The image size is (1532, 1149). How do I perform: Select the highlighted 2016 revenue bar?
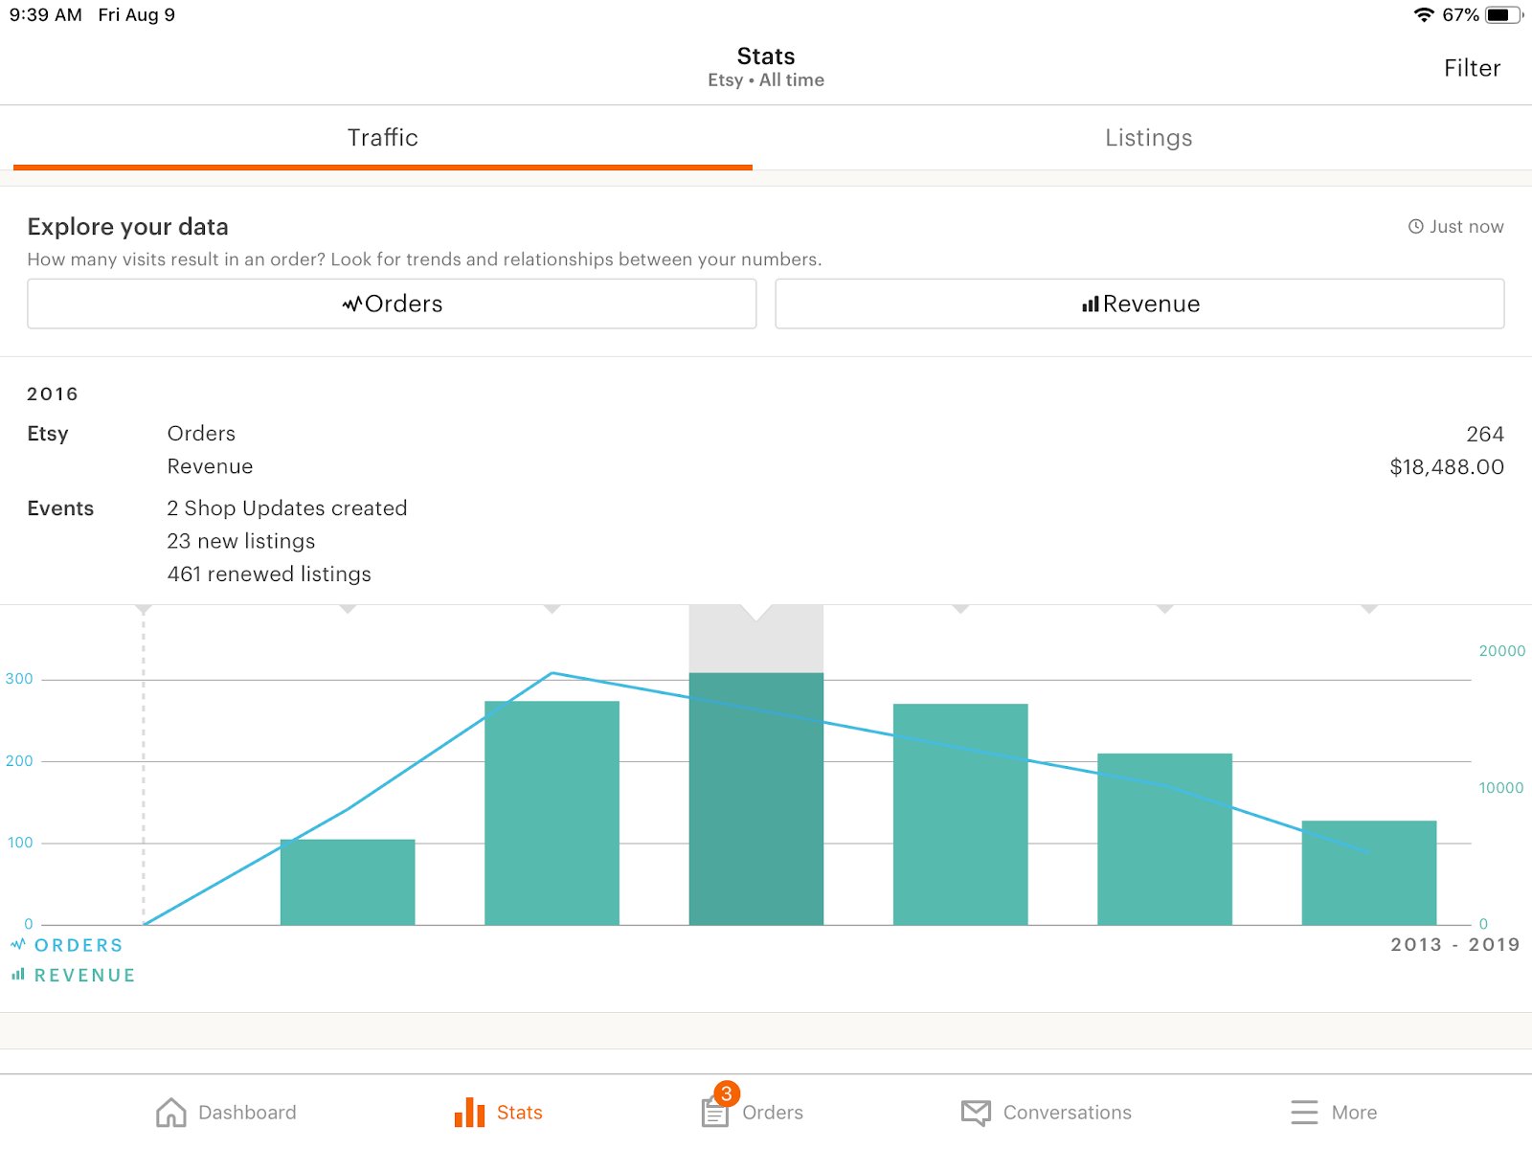pos(756,799)
